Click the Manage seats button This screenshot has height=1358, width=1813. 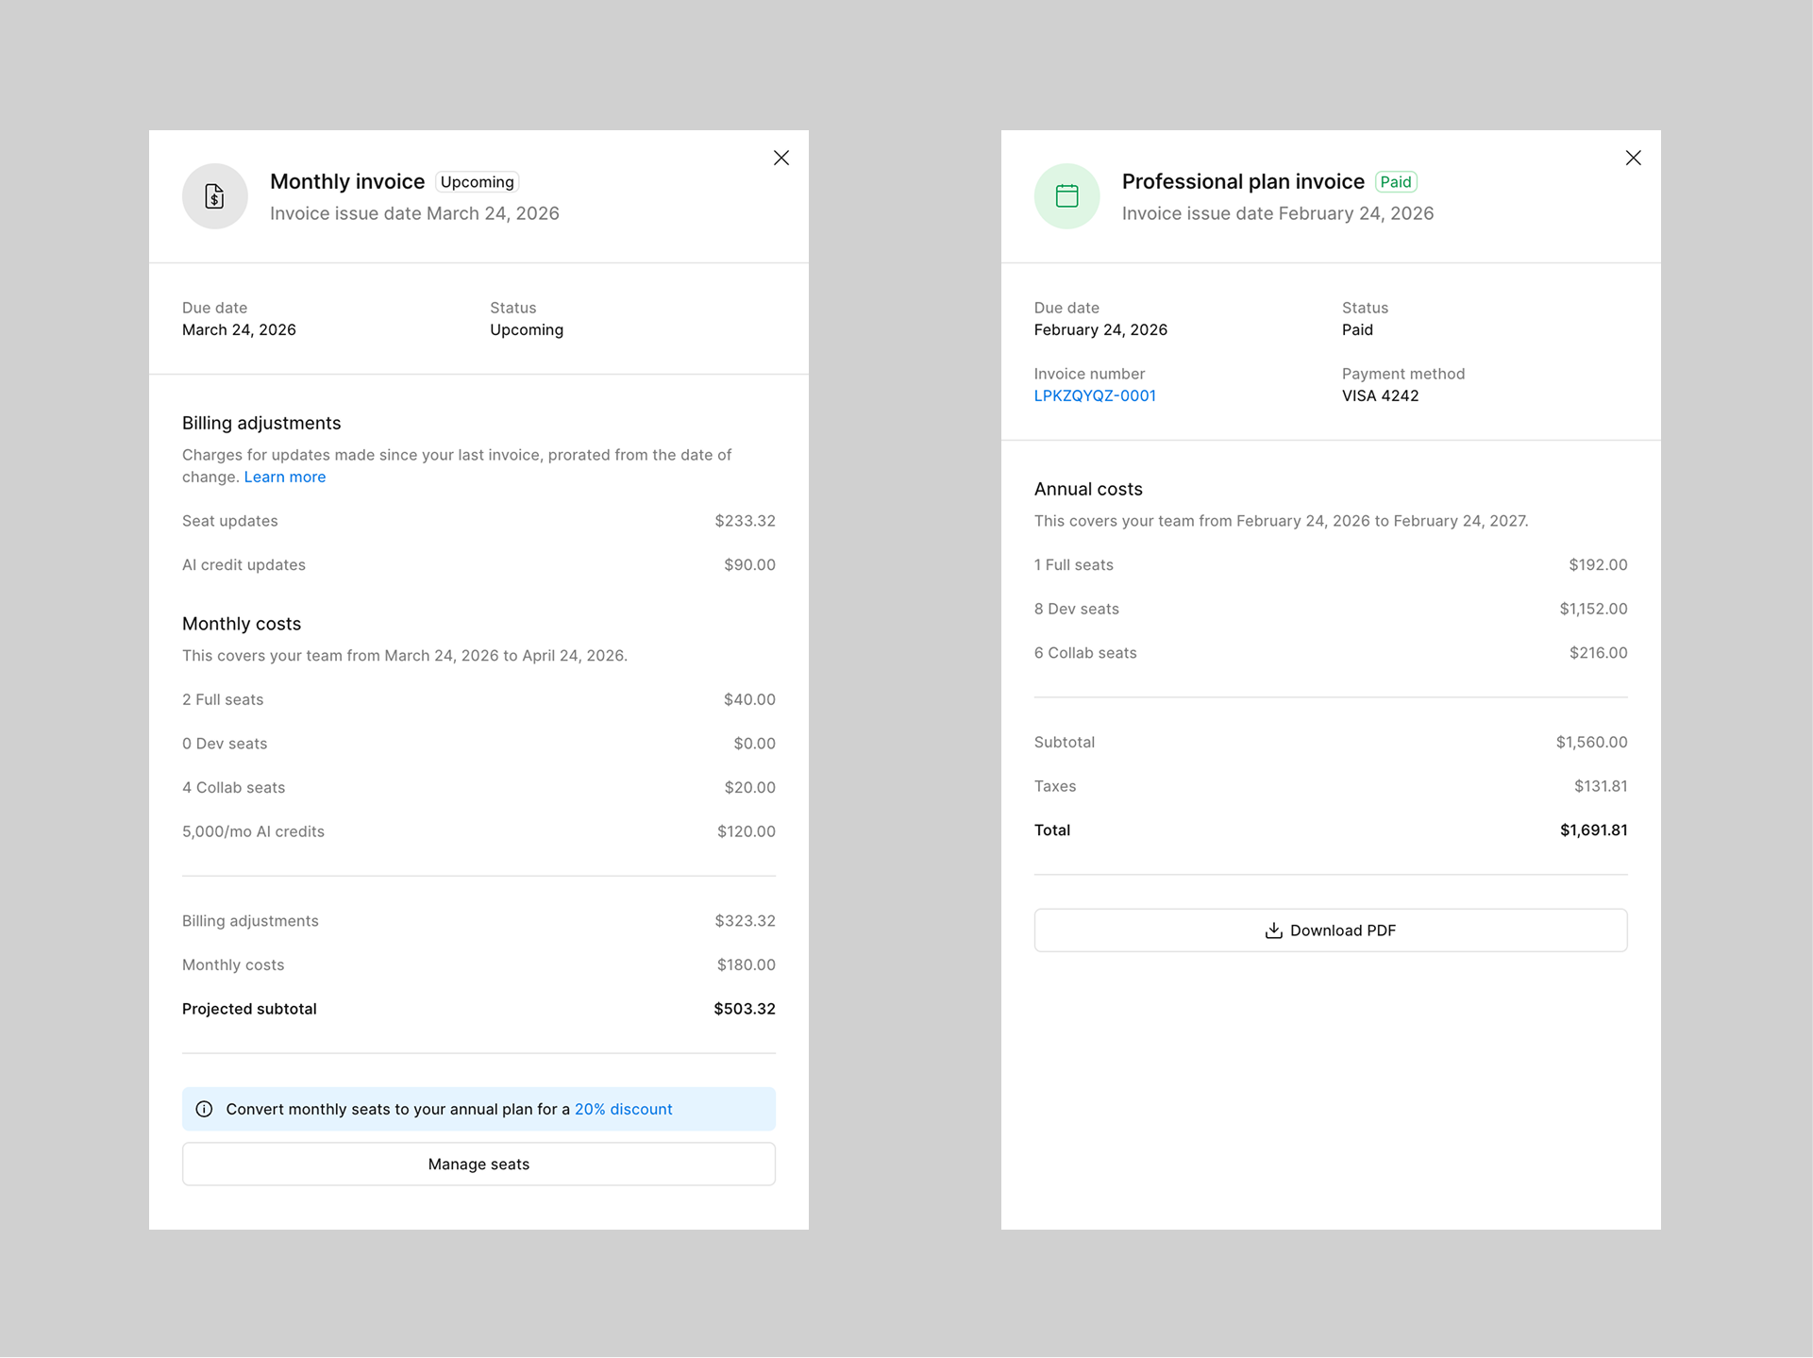(478, 1164)
